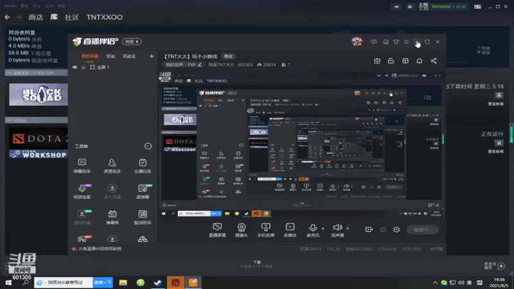Image resolution: width=514 pixels, height=289 pixels.
Task: Open the mode switch pill beside companion logo
Action: click(132, 42)
